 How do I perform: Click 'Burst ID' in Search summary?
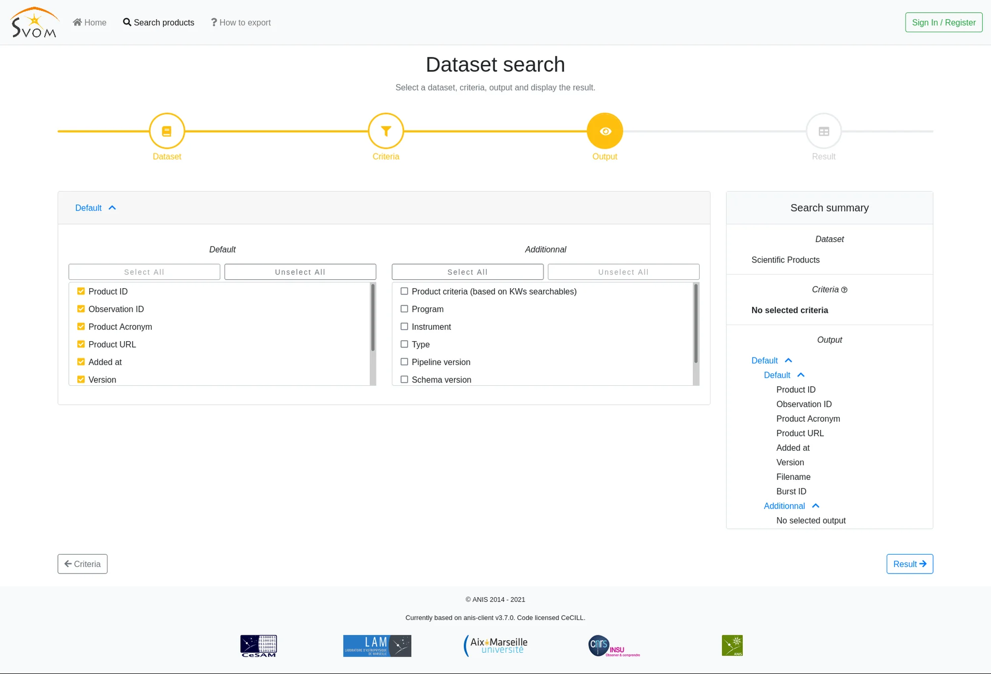(x=791, y=491)
